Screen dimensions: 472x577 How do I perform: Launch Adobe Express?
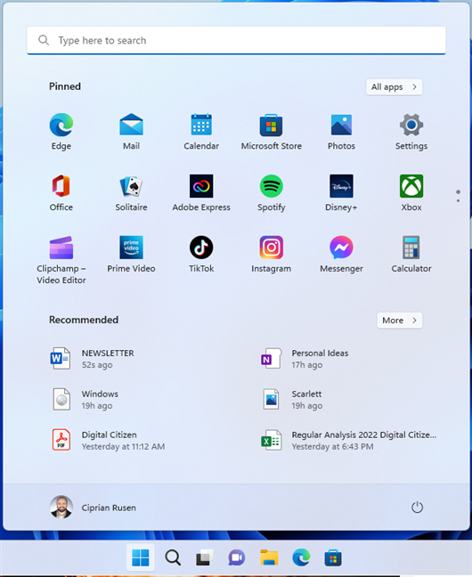click(x=201, y=193)
